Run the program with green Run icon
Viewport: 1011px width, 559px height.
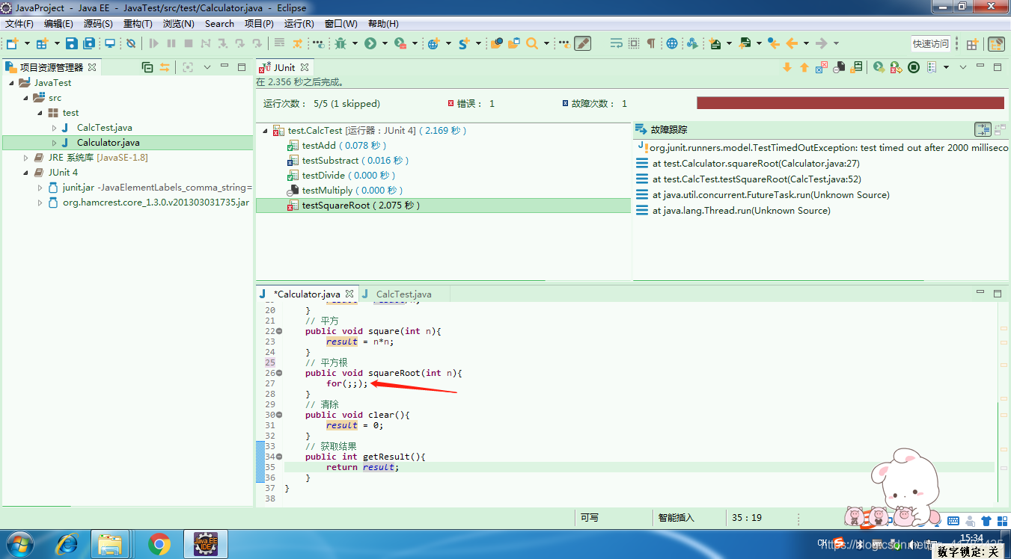click(x=370, y=43)
